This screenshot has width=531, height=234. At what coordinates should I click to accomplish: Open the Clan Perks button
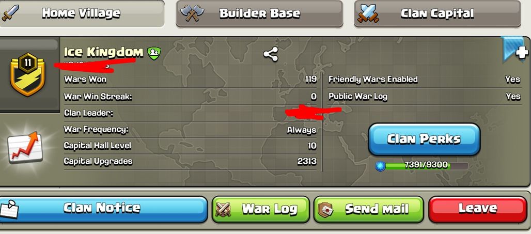pos(424,139)
